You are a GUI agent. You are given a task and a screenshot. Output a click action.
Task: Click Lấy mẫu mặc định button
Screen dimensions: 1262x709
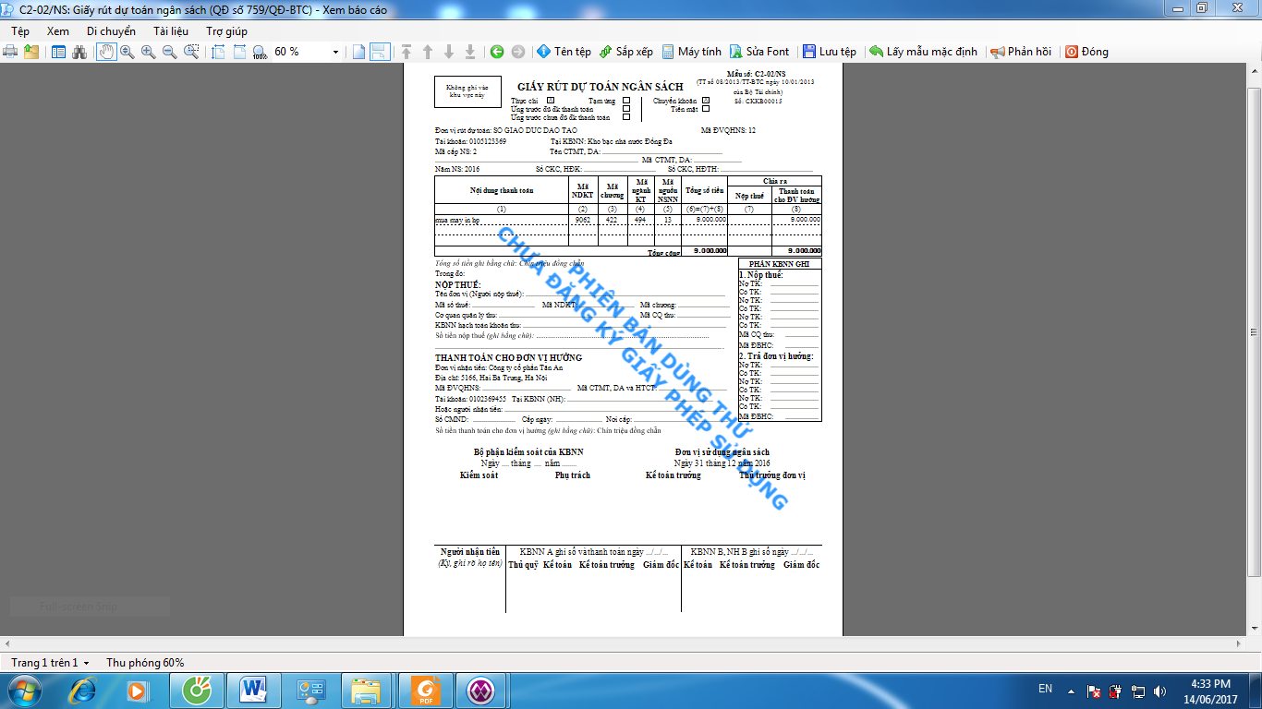tap(923, 52)
